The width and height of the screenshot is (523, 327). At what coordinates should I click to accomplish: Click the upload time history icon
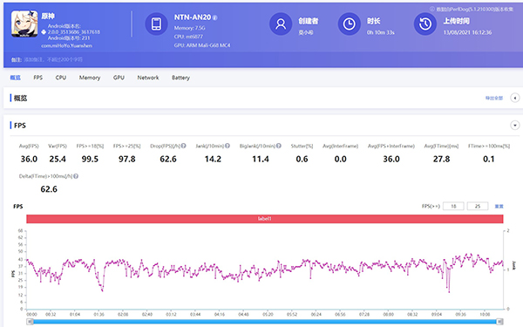pos(425,24)
